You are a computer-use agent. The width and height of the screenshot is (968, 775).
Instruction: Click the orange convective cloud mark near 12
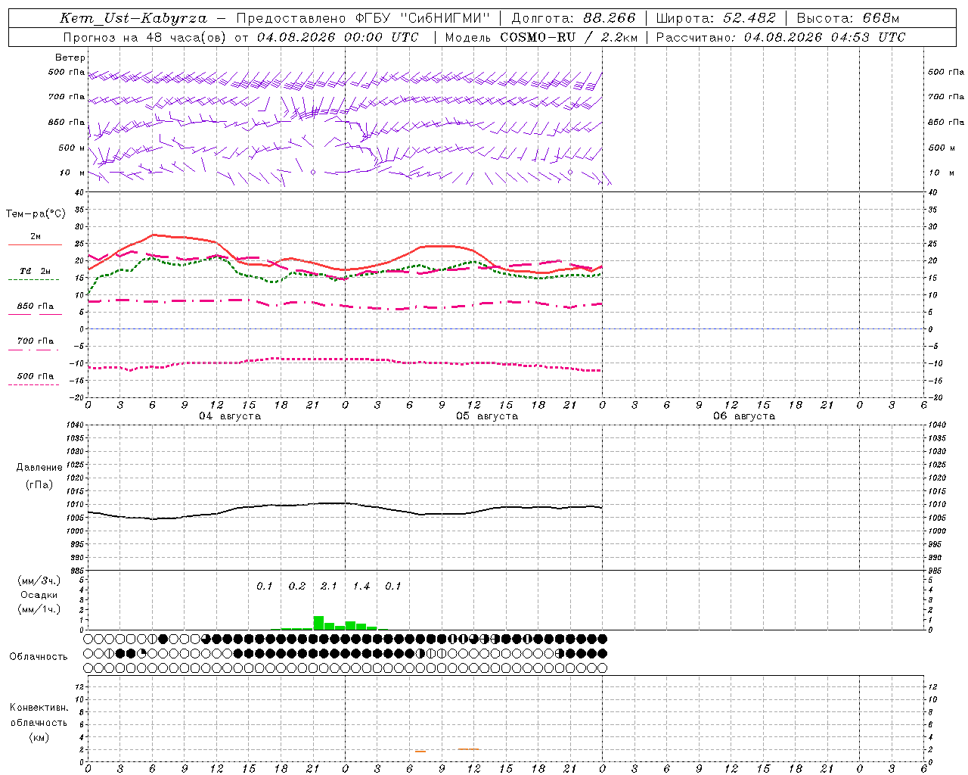click(469, 749)
